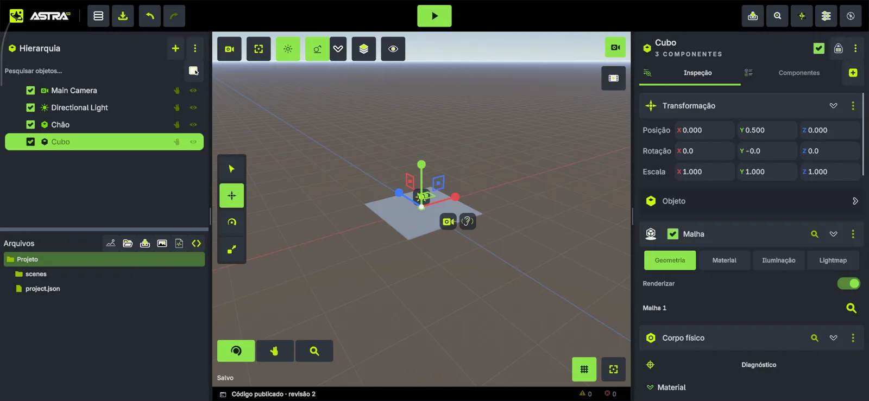Click the pan hand mode button
869x401 pixels.
pyautogui.click(x=275, y=351)
